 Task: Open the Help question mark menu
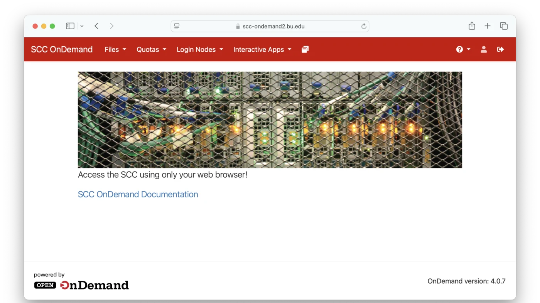pos(463,49)
